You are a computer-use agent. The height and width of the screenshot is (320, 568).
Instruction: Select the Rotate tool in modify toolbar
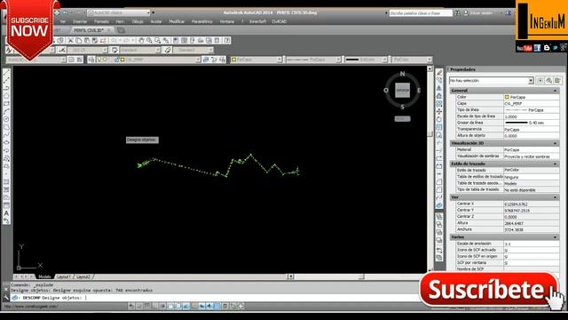(439, 119)
